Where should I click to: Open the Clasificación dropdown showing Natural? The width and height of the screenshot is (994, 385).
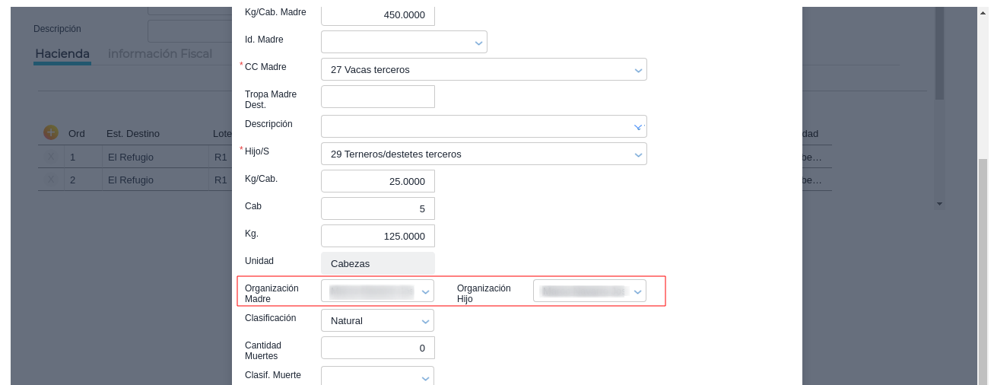click(x=425, y=321)
